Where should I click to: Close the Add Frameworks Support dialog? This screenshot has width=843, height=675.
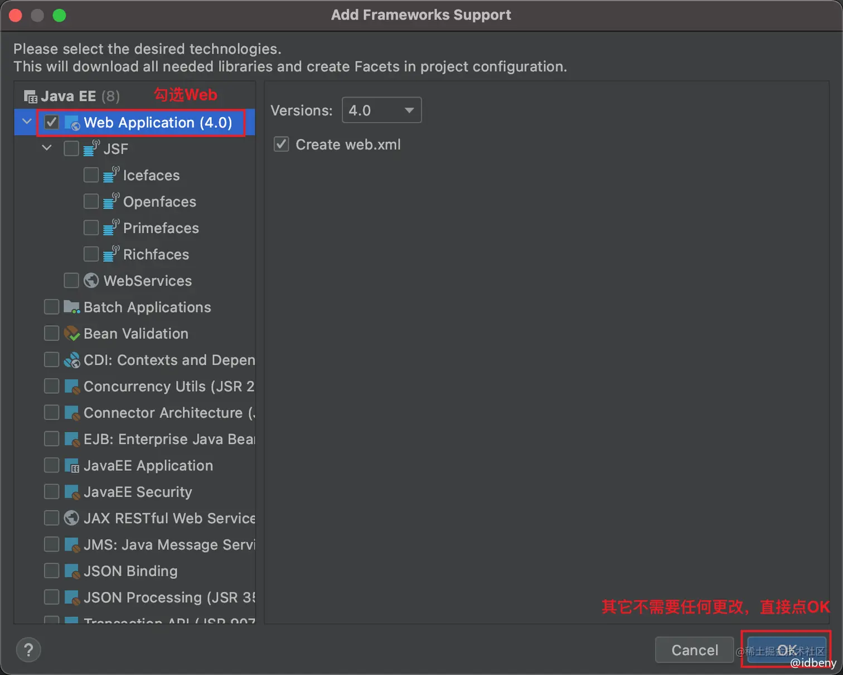(16, 15)
